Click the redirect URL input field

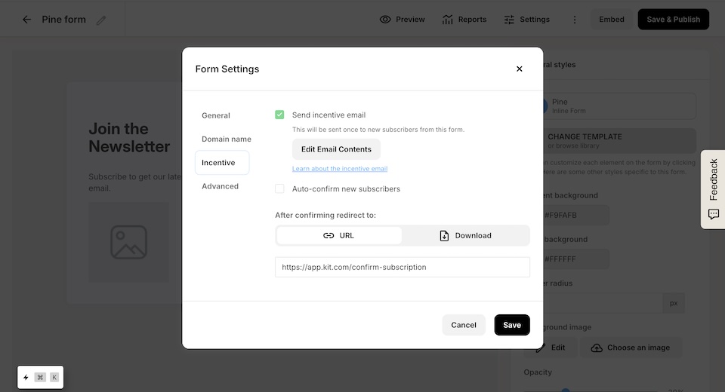pyautogui.click(x=402, y=267)
